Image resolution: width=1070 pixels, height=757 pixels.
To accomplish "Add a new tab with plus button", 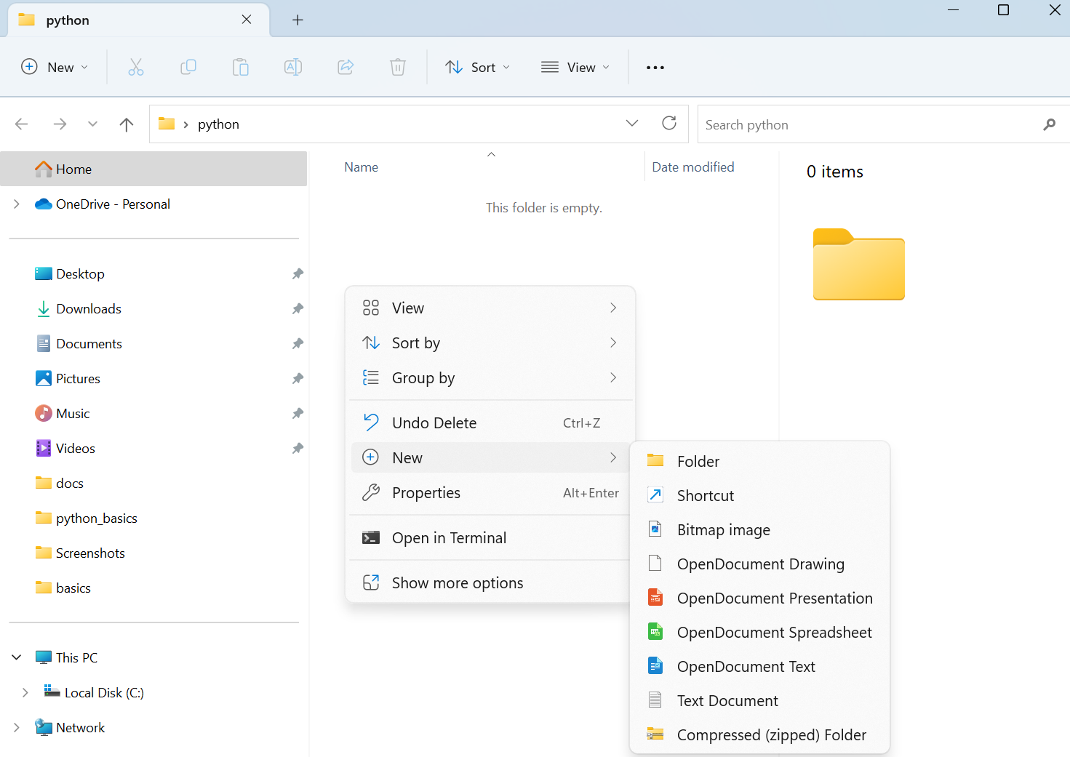I will [x=298, y=20].
